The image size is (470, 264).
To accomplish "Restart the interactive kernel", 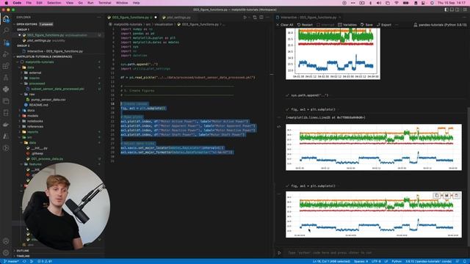I will pyautogui.click(x=305, y=25).
